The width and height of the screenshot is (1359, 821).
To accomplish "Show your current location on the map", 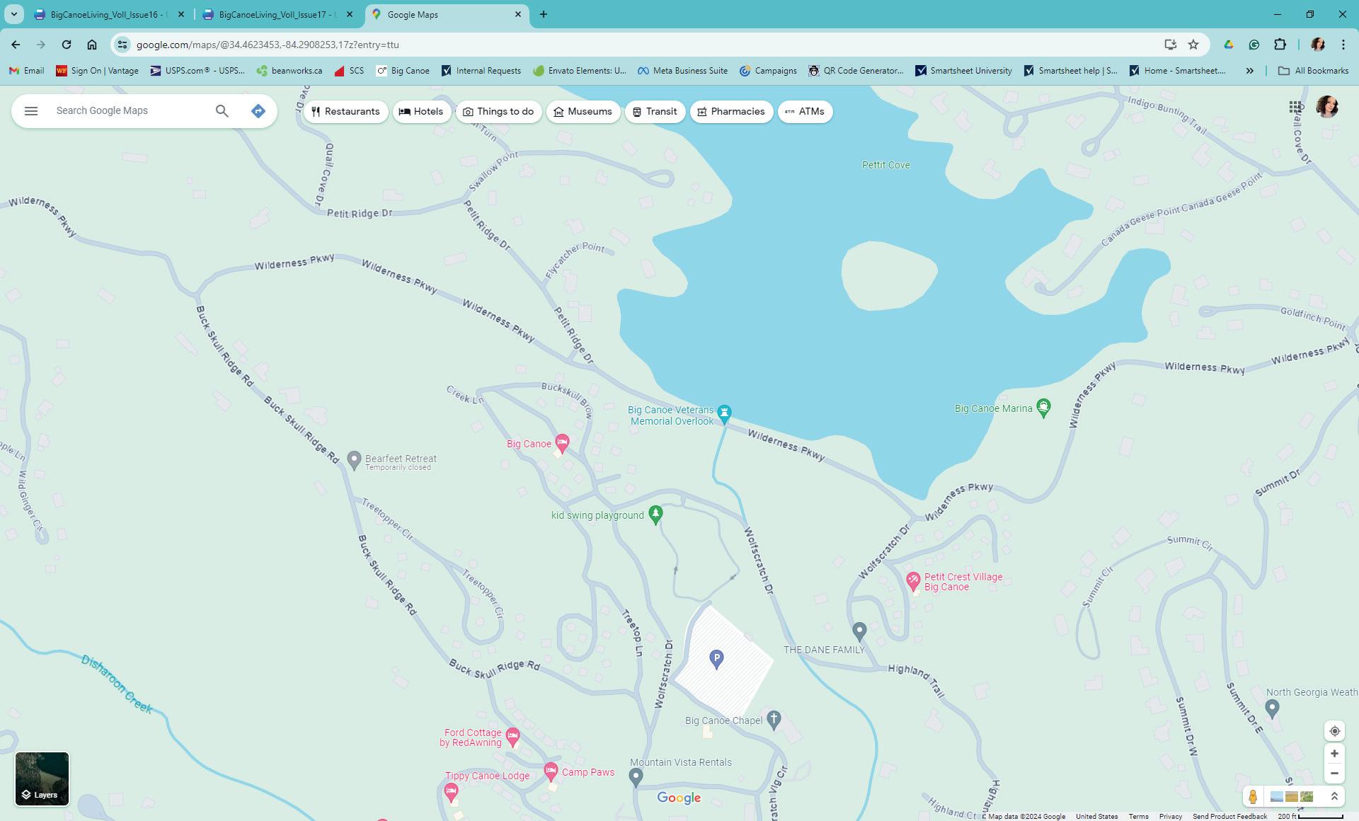I will point(1334,731).
